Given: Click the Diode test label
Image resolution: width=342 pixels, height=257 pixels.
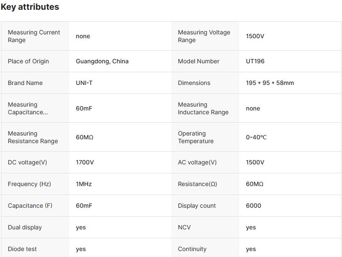Looking at the screenshot, I should (22, 249).
